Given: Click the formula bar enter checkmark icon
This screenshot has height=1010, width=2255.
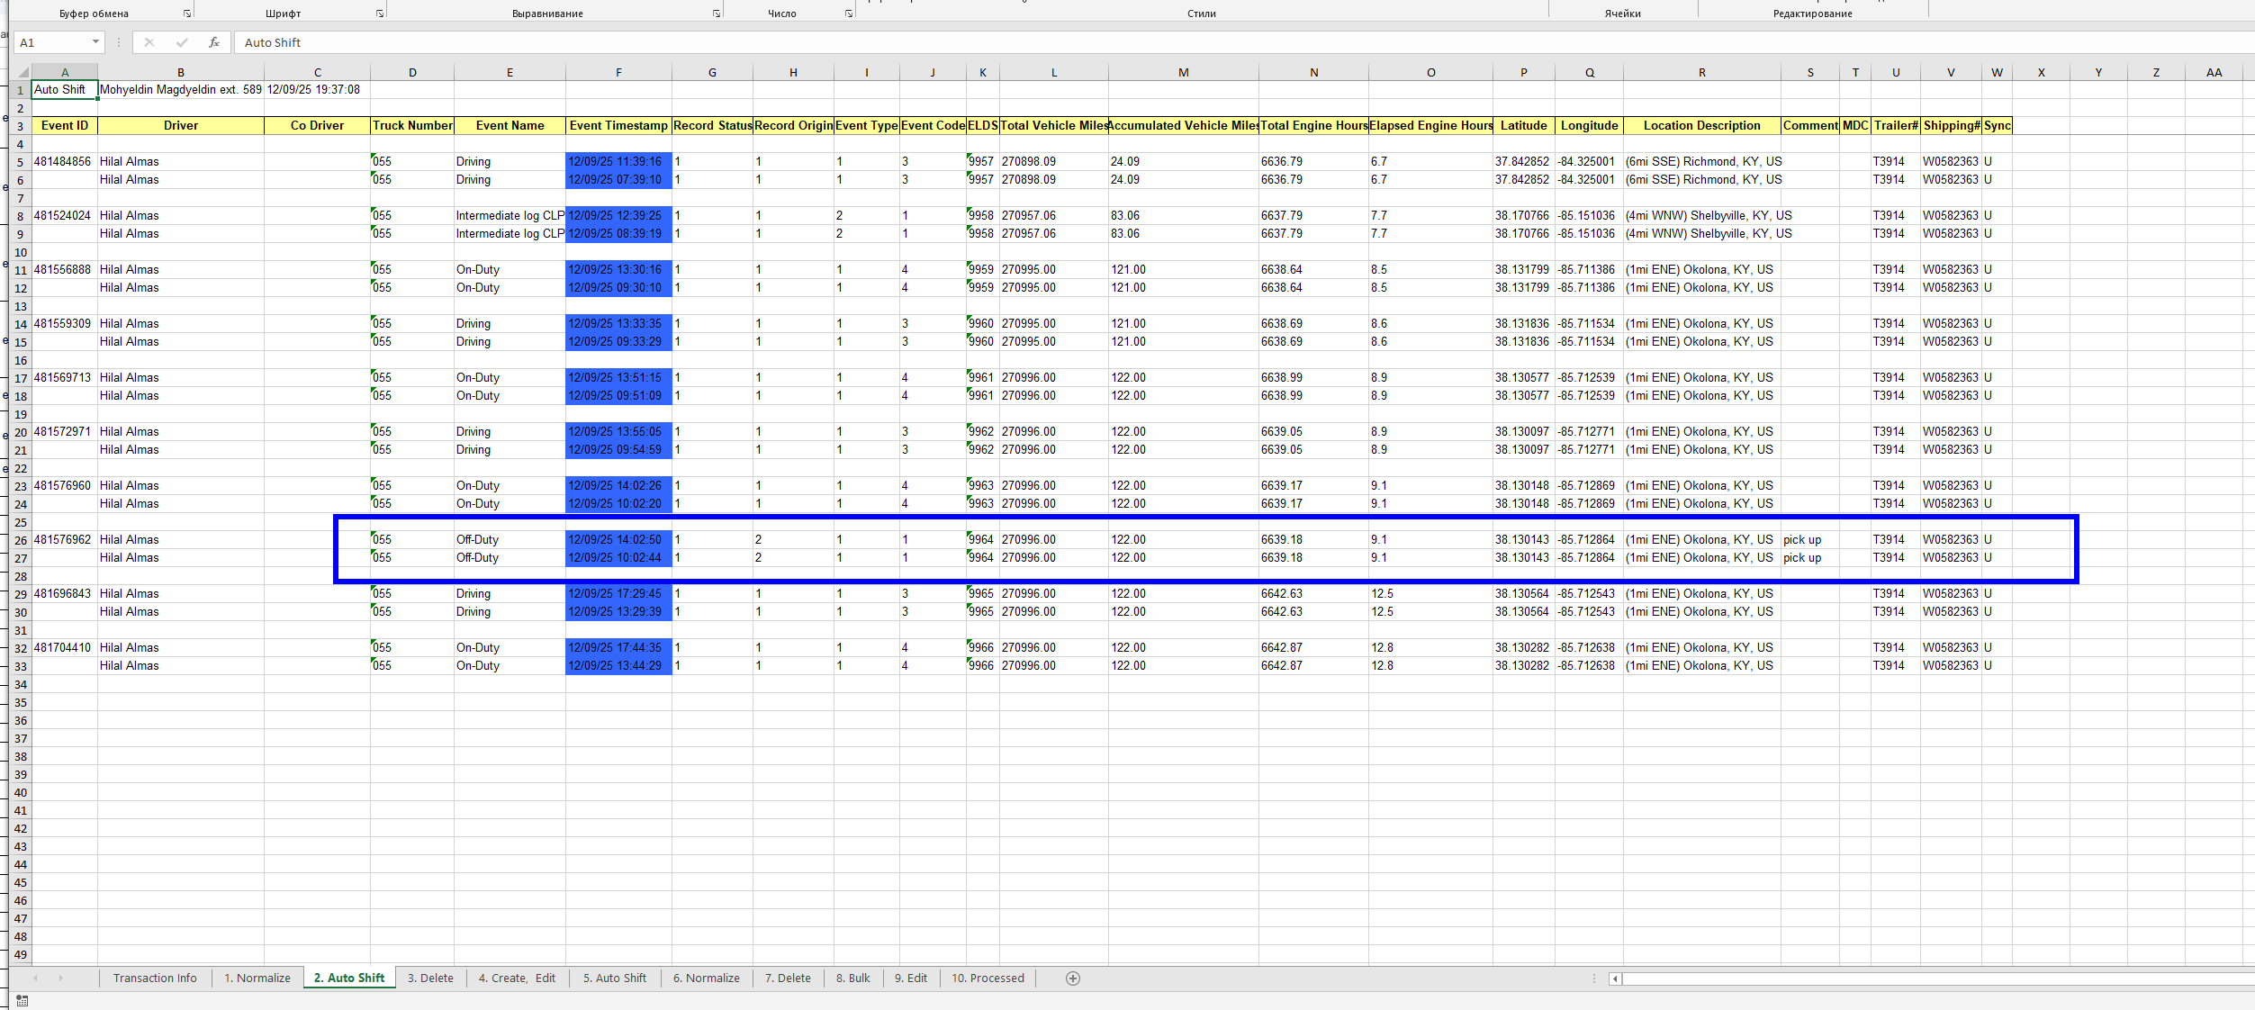Looking at the screenshot, I should [182, 42].
